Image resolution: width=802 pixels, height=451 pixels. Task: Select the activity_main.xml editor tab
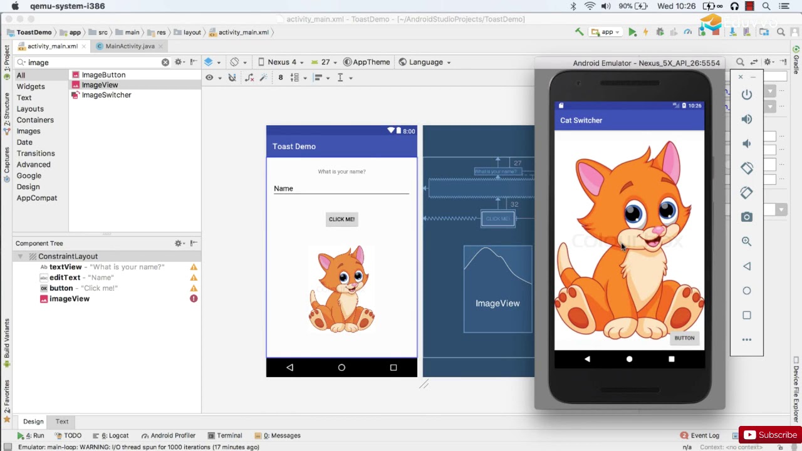52,46
